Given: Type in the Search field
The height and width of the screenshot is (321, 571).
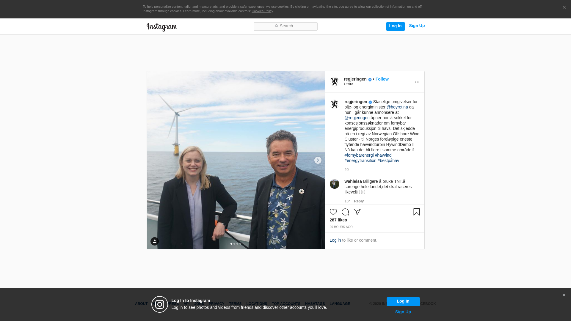Looking at the screenshot, I should coord(285,26).
